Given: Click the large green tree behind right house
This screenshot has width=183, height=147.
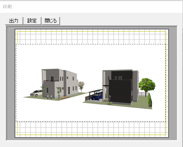Looking at the screenshot, I should [x=147, y=86].
